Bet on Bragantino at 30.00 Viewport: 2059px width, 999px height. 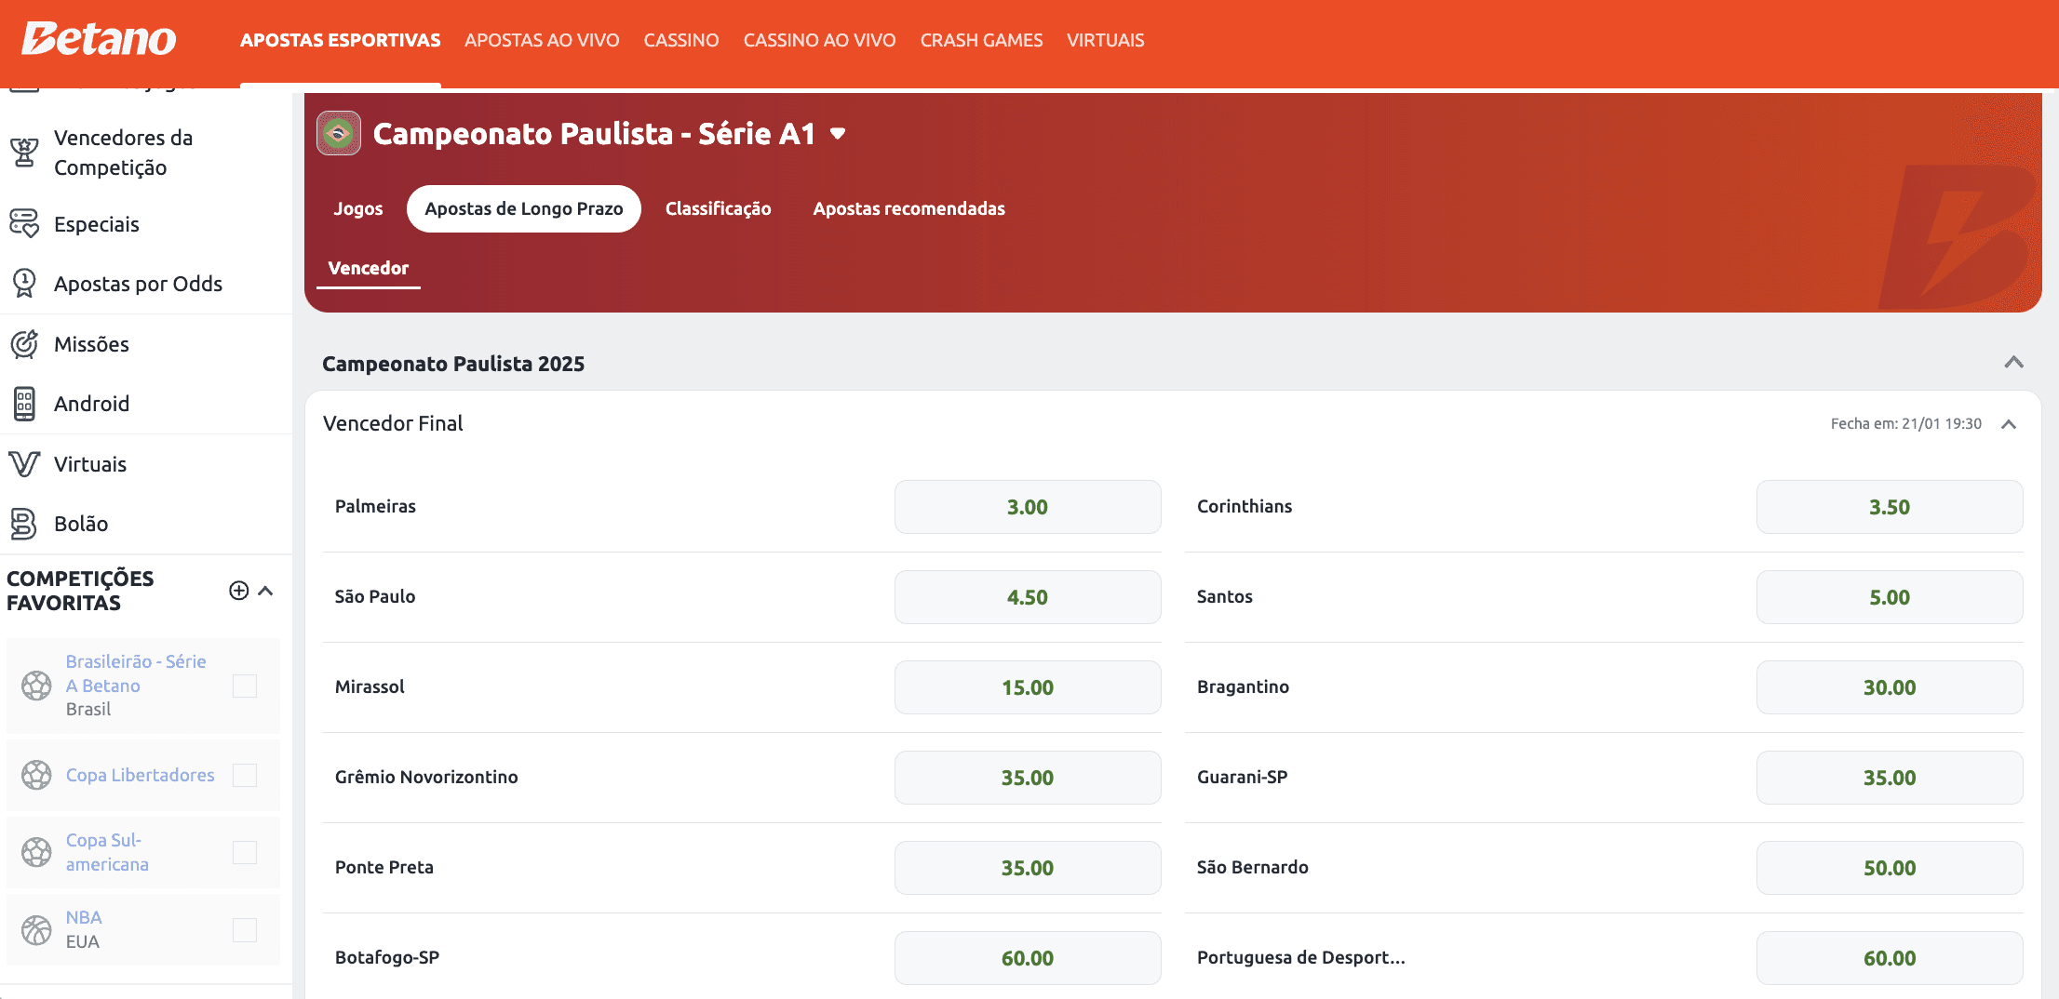(x=1890, y=687)
